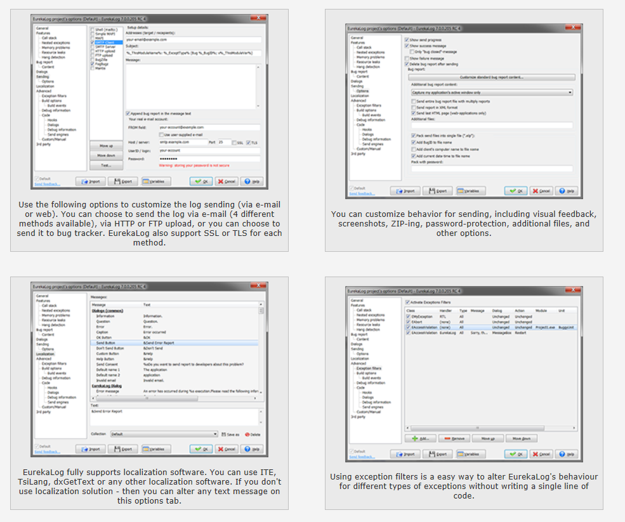
Task: Click Import in the e-mail sending dialog
Action: click(x=91, y=181)
